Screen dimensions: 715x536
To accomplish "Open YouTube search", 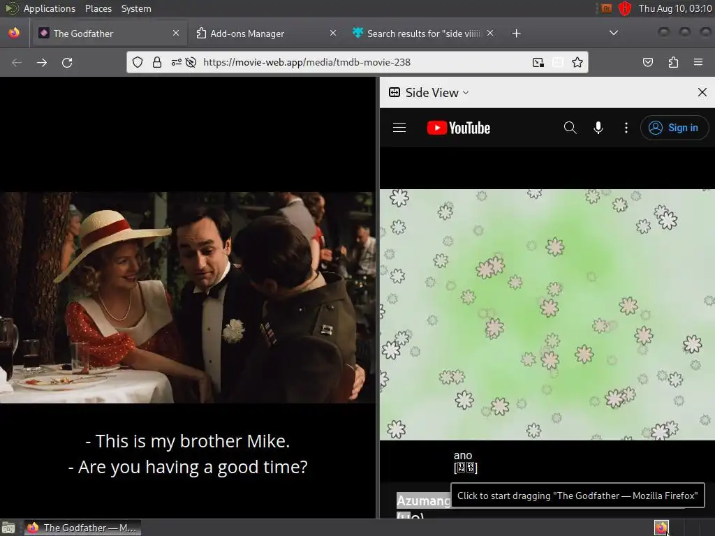I will coord(570,128).
